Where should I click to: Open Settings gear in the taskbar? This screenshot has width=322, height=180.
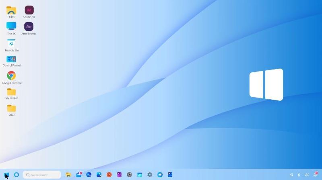[x=150, y=175]
